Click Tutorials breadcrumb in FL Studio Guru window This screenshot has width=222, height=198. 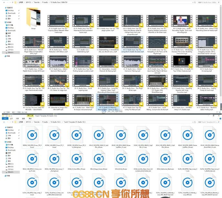point(37,2)
